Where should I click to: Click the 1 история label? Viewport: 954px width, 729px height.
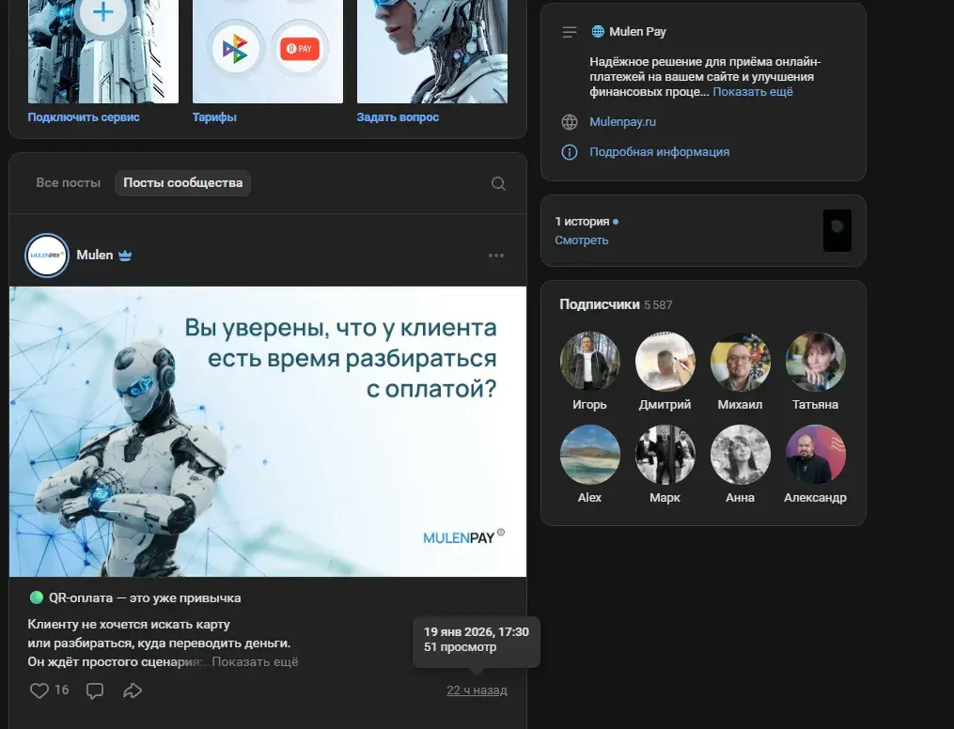(582, 222)
